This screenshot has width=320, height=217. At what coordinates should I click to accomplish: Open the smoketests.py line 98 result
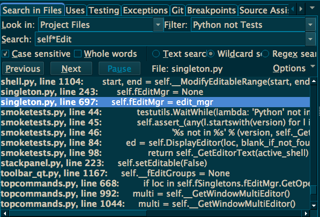(155, 153)
